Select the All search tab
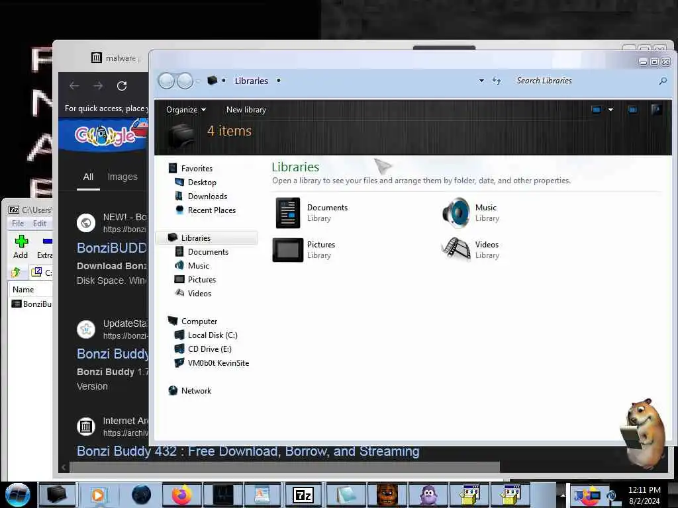The width and height of the screenshot is (678, 508). 88,177
